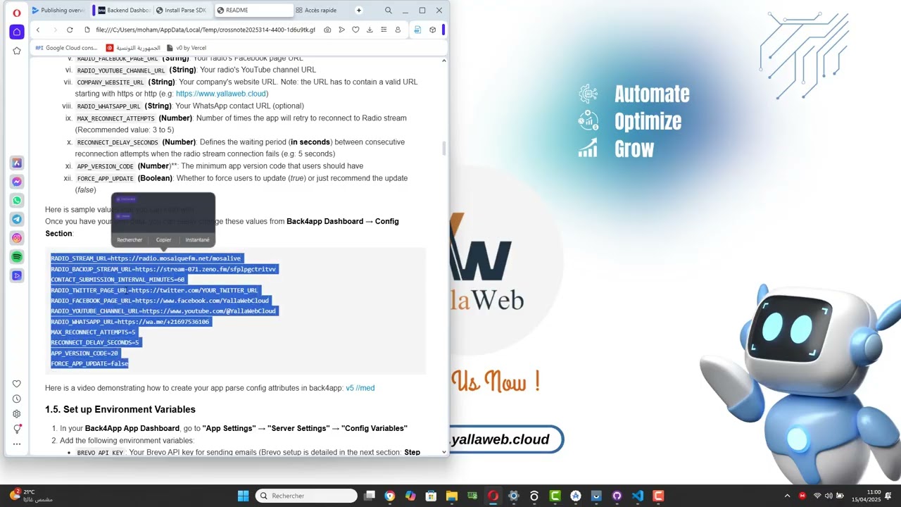Click the lightbulb icon in sidebar
This screenshot has width=901, height=507.
coord(17,429)
